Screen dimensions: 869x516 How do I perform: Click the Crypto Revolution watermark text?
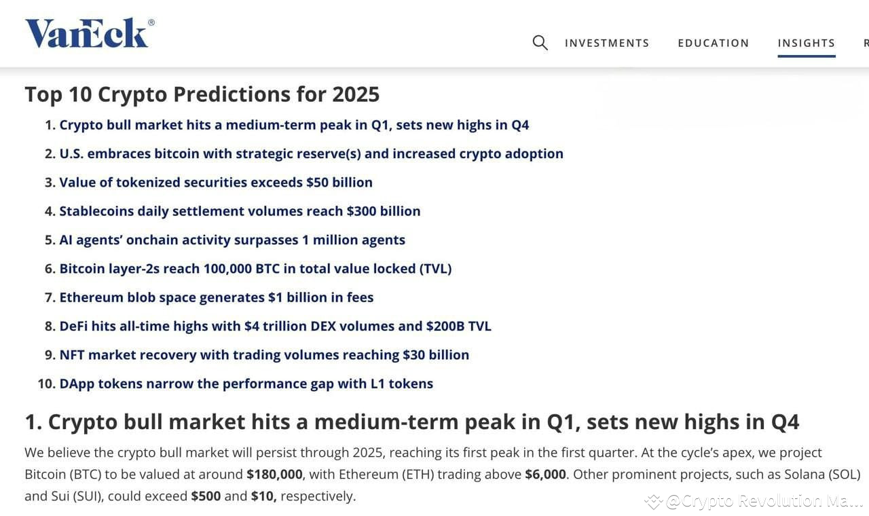(749, 501)
